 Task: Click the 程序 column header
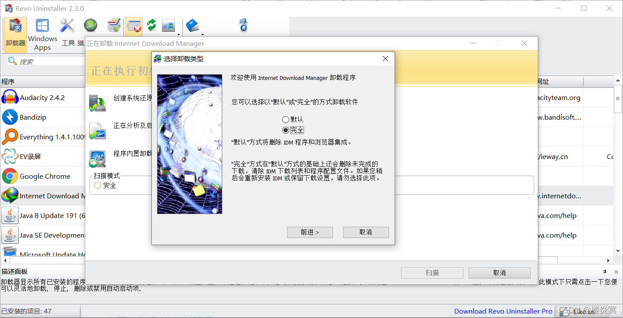point(43,82)
